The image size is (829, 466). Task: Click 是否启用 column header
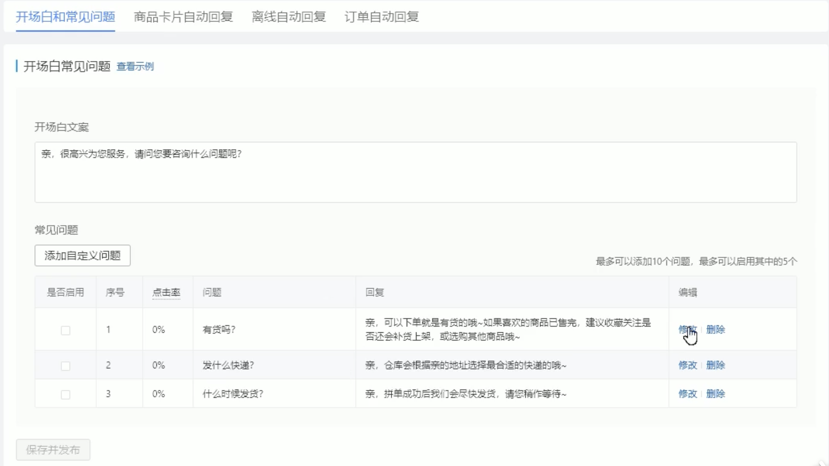(x=65, y=292)
